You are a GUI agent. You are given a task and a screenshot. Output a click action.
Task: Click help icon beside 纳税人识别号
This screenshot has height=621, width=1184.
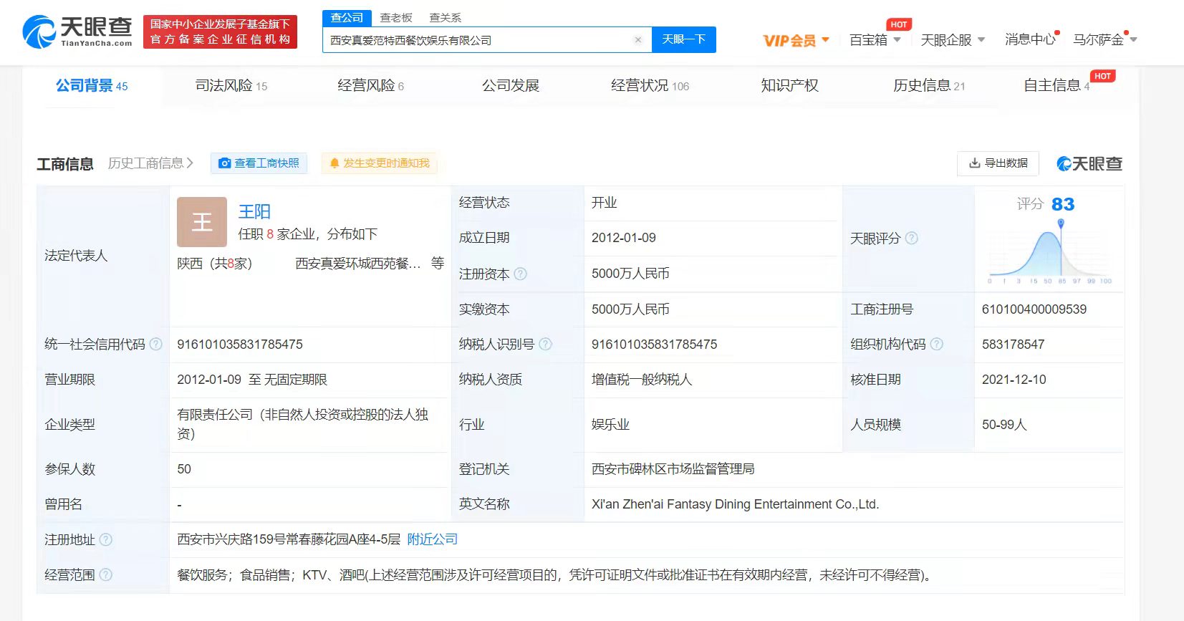point(546,345)
